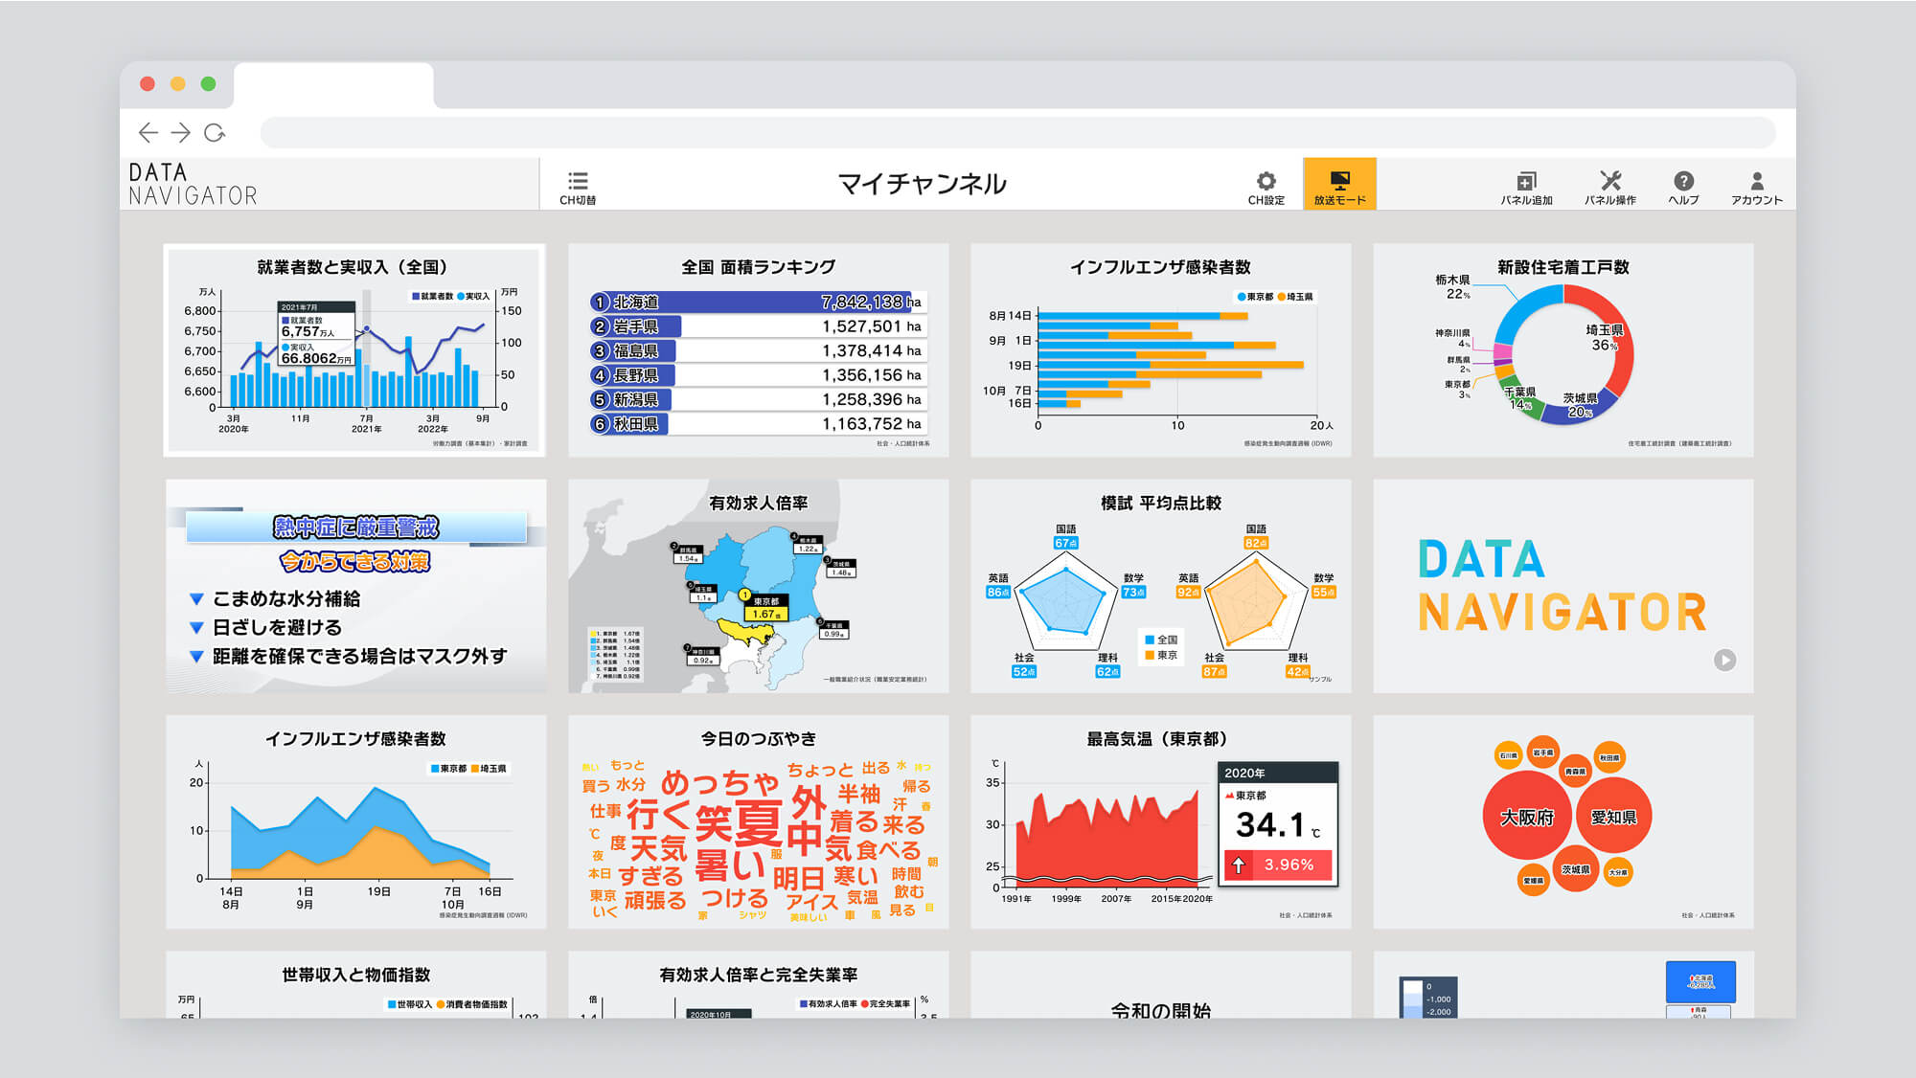The height and width of the screenshot is (1078, 1916).
Task: Click 長野県 row in area ranking
Action: click(758, 375)
